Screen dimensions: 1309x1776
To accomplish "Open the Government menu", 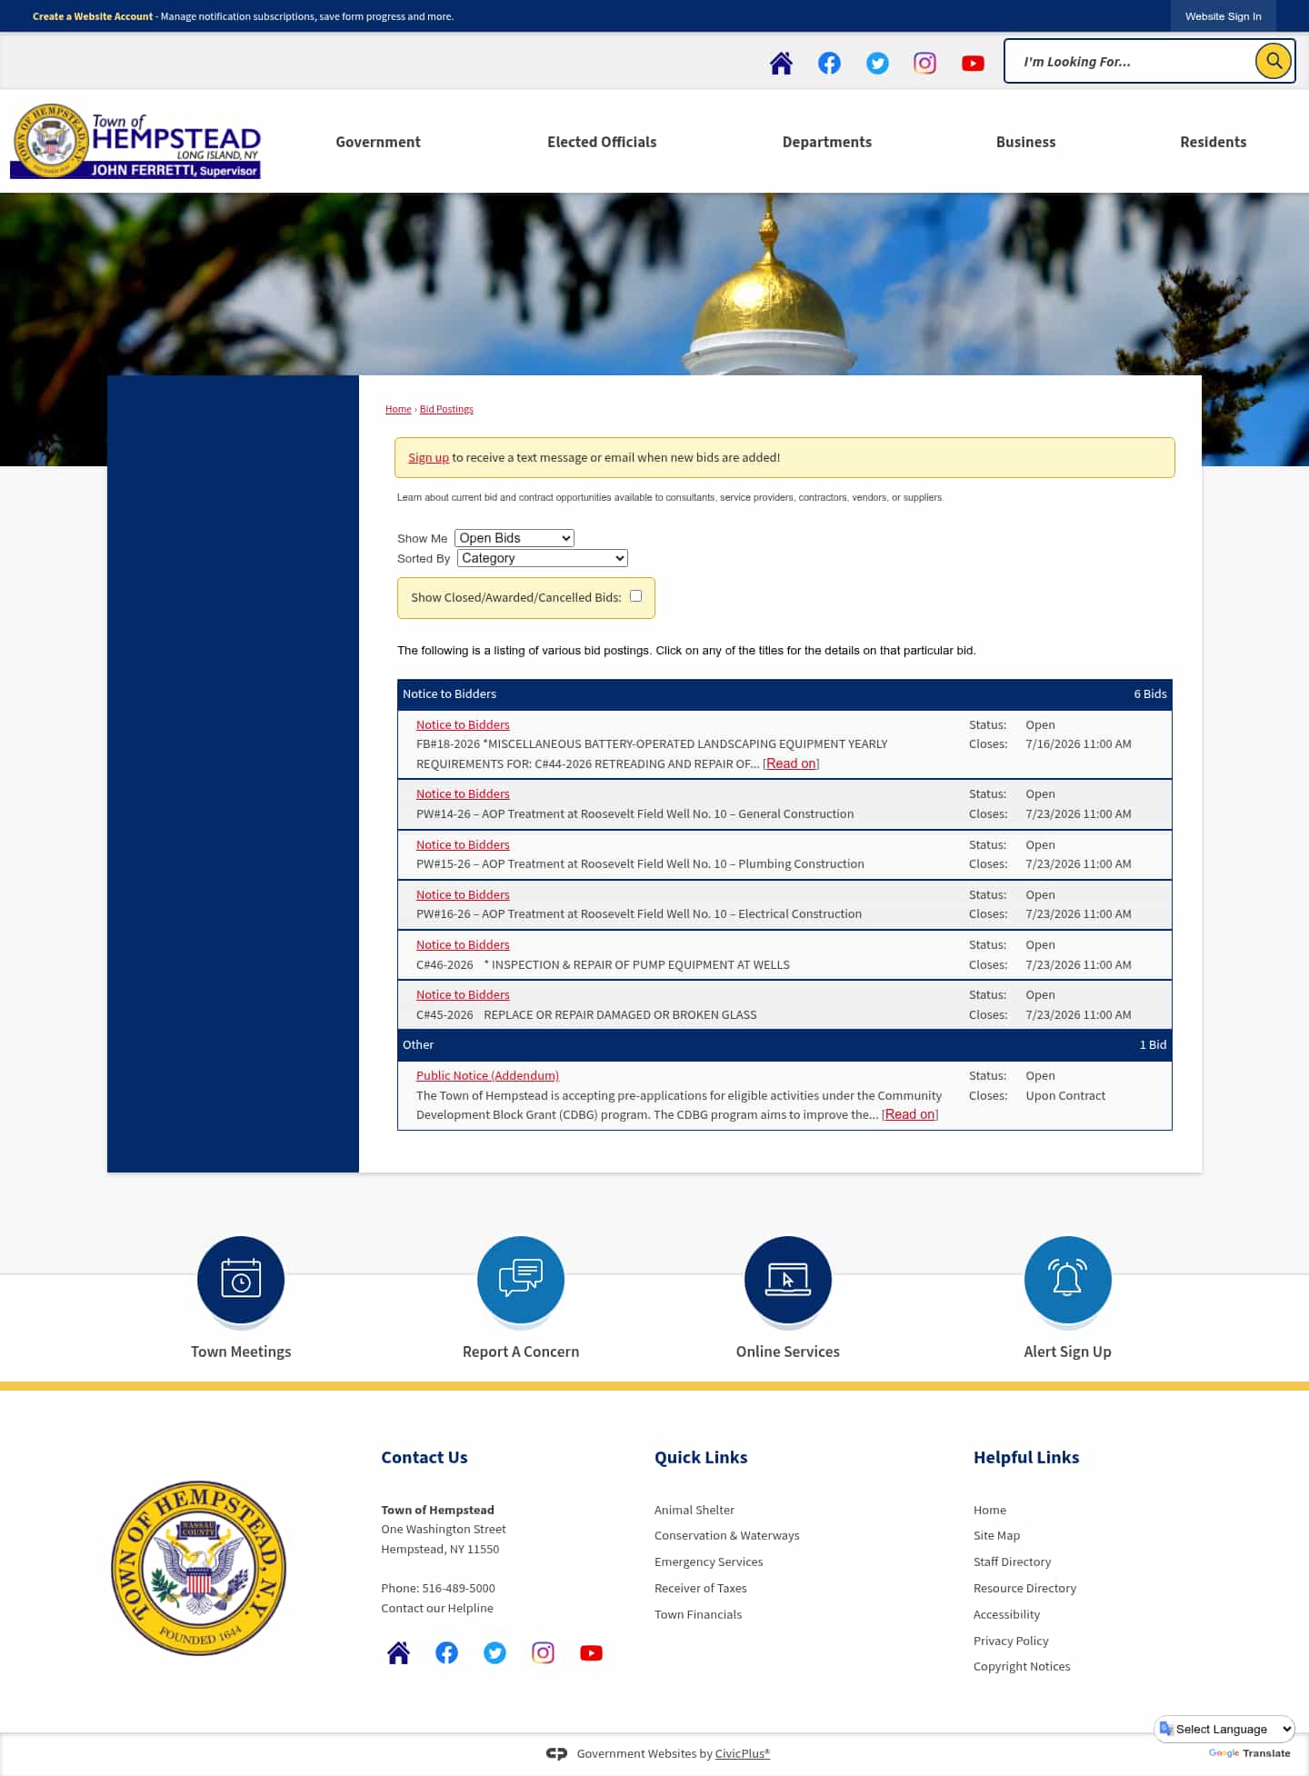I will tap(378, 142).
